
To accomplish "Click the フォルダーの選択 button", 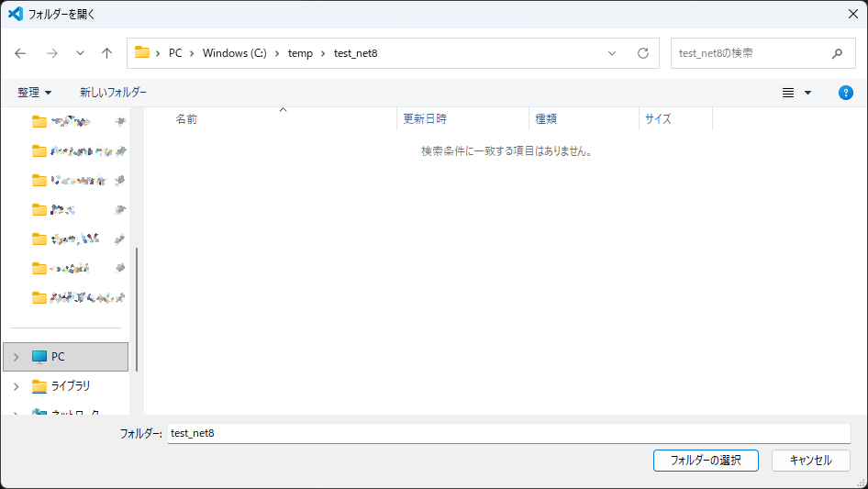I will (x=706, y=461).
